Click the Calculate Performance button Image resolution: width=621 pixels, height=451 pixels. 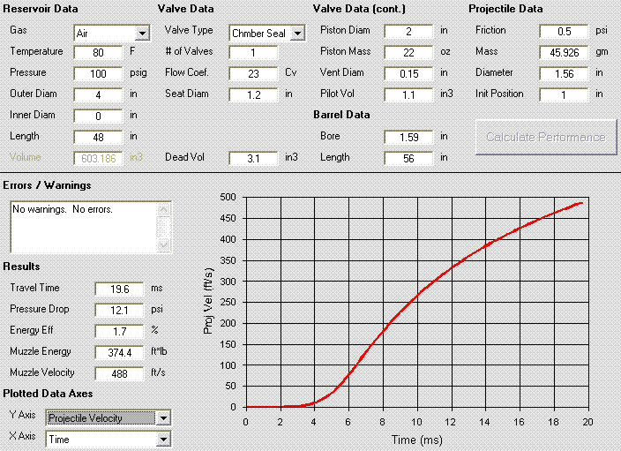click(546, 137)
